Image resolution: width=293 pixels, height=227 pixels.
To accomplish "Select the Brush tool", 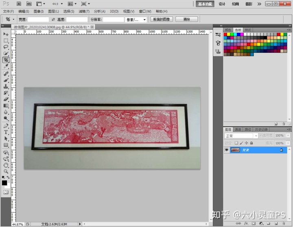I will point(6,80).
